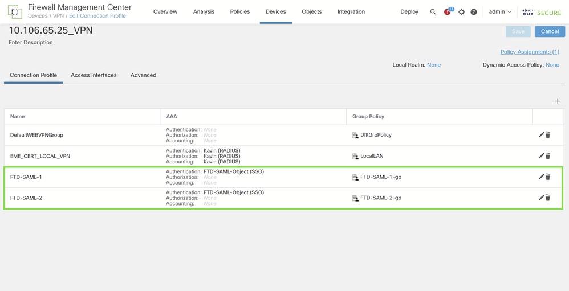Click the Dynamic Access Policy None link
Image resolution: width=569 pixels, height=291 pixels.
pyautogui.click(x=552, y=65)
